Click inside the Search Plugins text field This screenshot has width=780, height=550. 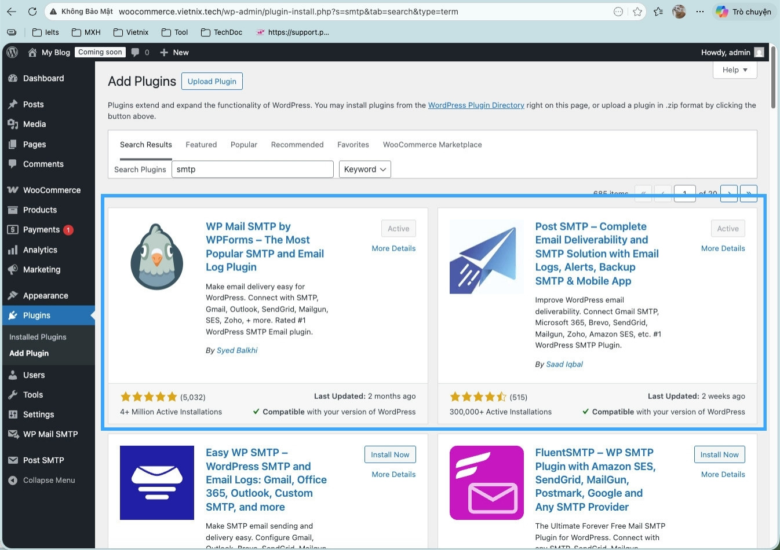tap(253, 169)
